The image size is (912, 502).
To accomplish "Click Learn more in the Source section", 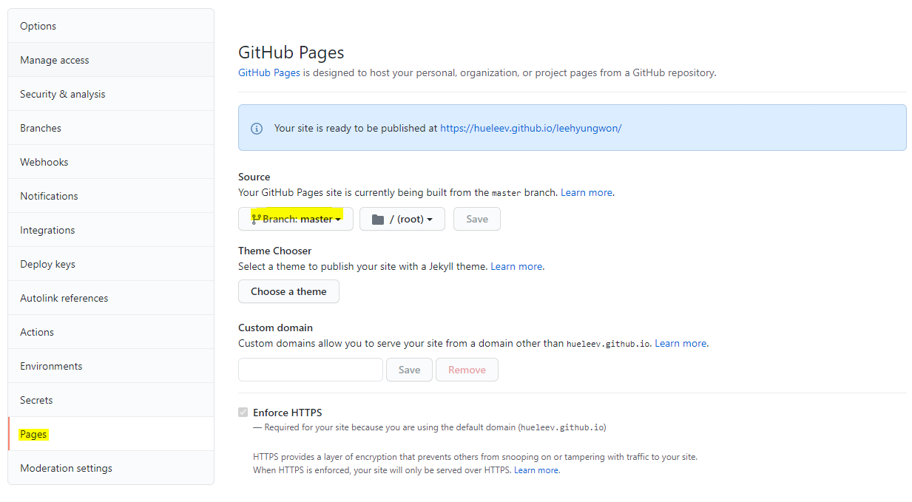I will (587, 192).
